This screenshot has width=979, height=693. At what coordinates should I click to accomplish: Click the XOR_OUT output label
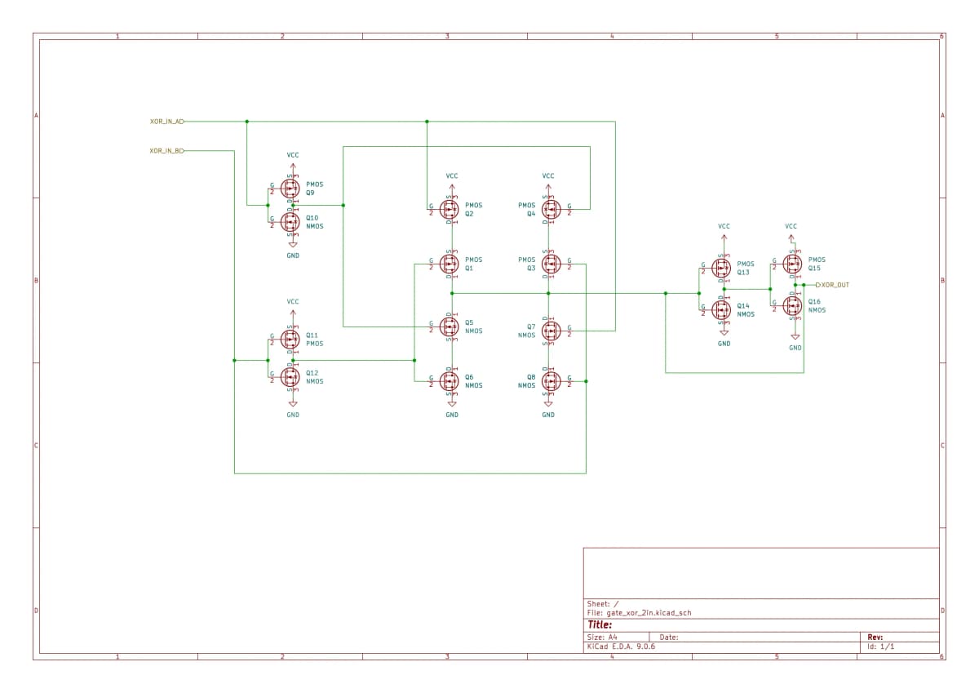834,285
